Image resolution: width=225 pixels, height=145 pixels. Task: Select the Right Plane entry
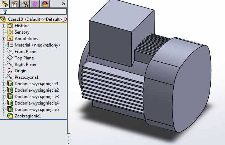click(x=25, y=64)
